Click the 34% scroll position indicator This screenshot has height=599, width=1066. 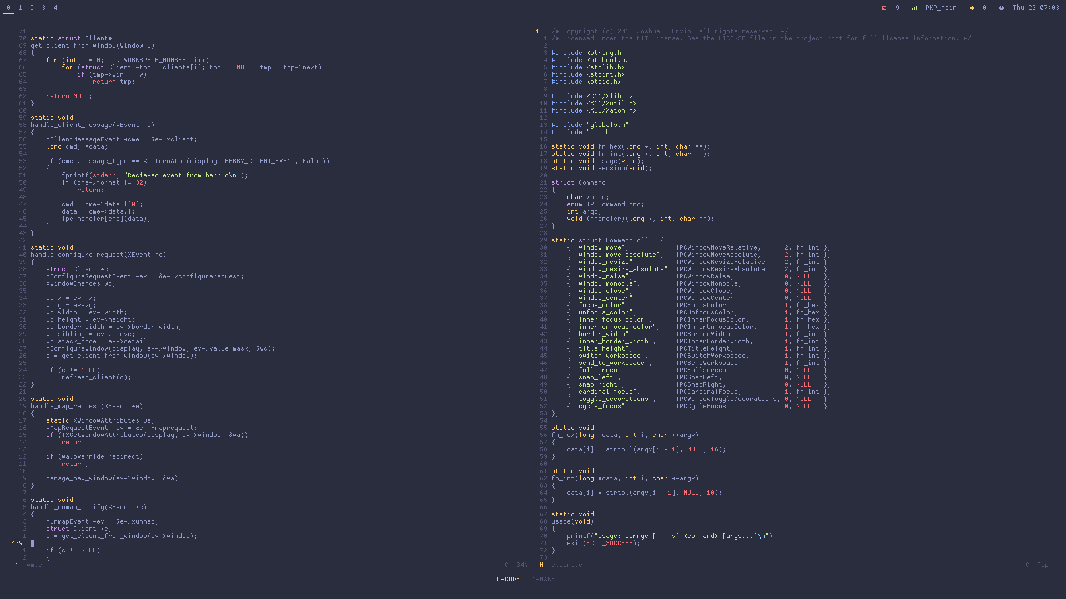pos(521,565)
